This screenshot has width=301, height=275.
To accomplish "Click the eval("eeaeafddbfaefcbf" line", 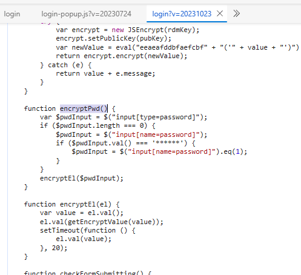I will click(177, 47).
